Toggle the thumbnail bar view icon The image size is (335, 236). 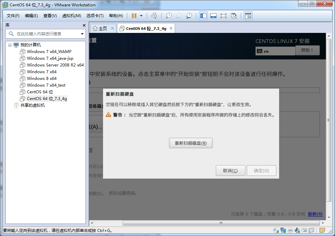click(213, 16)
